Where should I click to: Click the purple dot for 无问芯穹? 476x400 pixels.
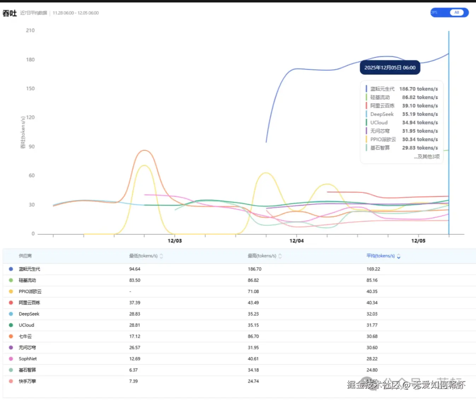coord(11,347)
